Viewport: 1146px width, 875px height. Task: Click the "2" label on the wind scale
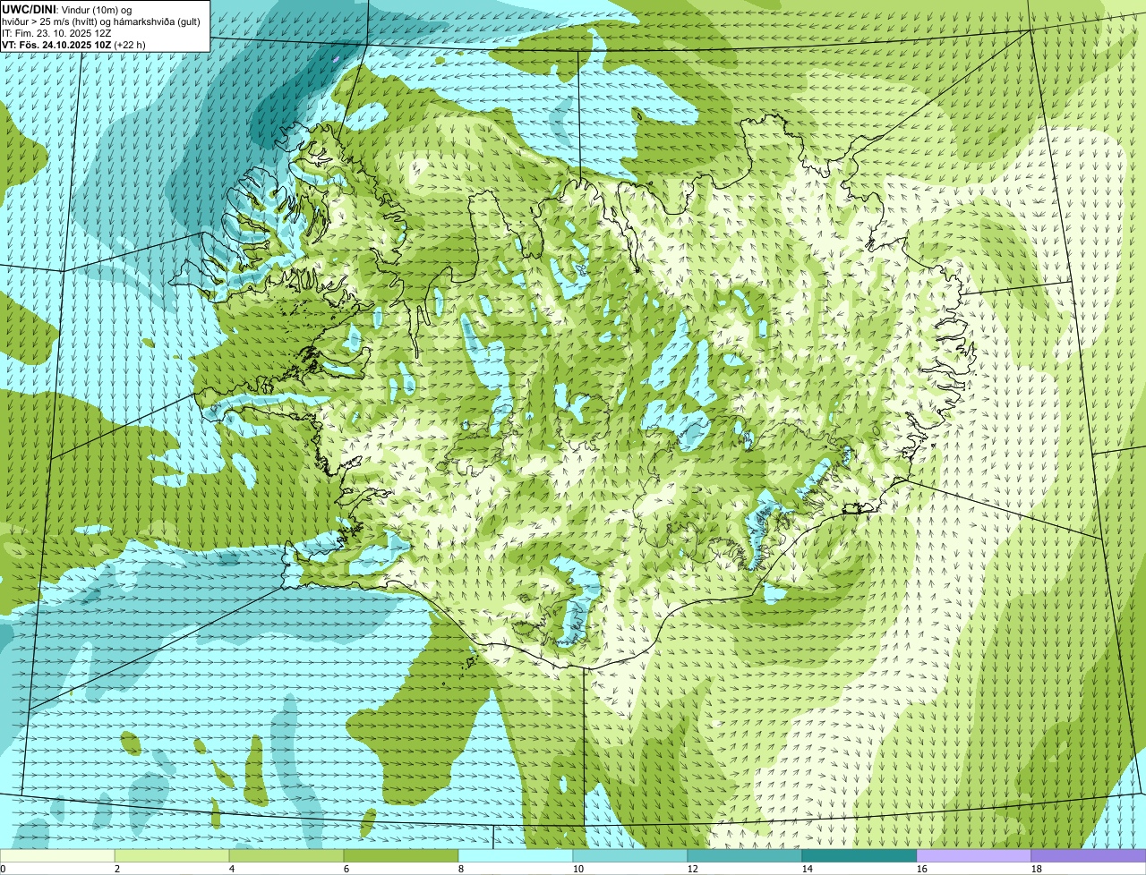click(117, 869)
